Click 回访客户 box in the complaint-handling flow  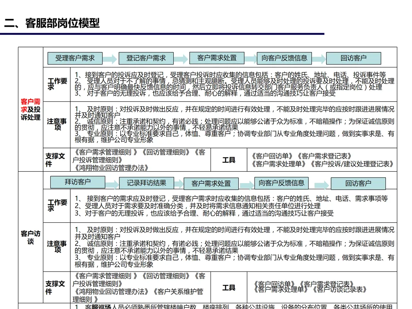[354, 58]
